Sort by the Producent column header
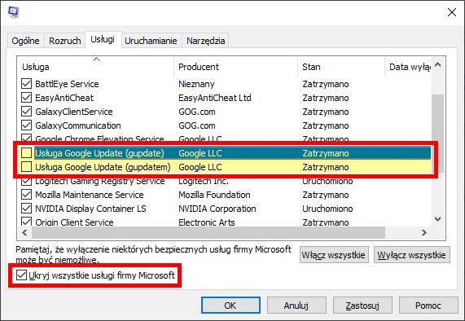This screenshot has height=321, width=465. (x=236, y=67)
